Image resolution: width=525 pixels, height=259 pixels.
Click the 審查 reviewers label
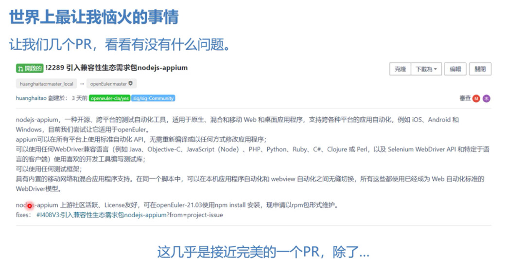pos(465,98)
